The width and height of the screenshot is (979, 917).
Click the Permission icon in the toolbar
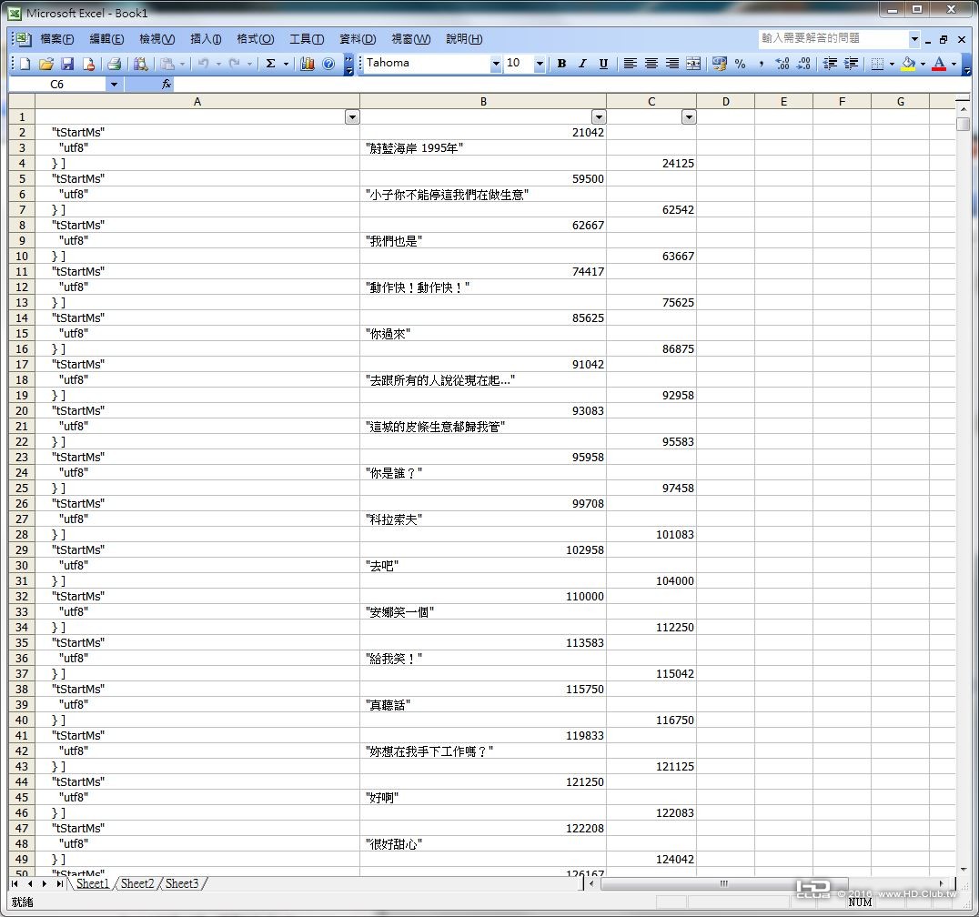coord(88,64)
